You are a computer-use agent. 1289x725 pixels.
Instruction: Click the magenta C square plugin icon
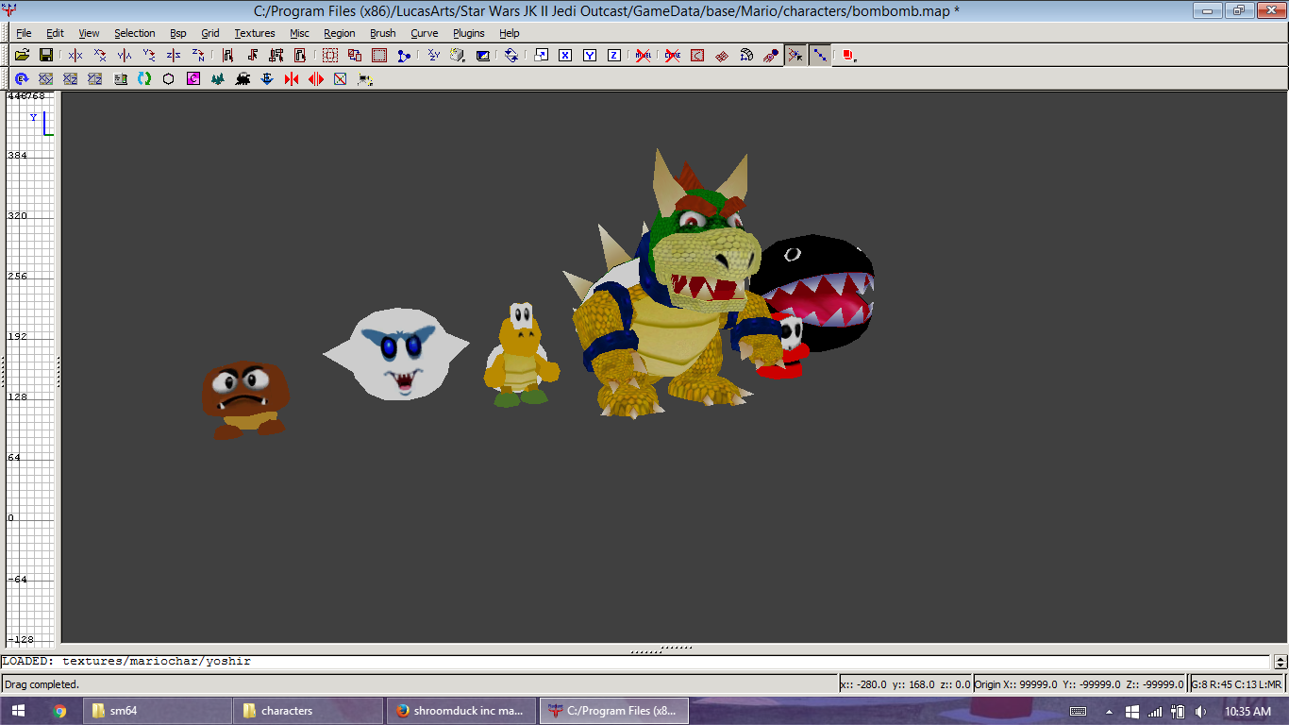(x=193, y=79)
